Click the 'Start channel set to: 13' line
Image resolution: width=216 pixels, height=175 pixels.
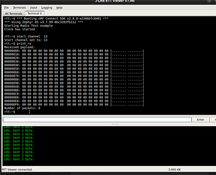pyautogui.click(x=26, y=40)
